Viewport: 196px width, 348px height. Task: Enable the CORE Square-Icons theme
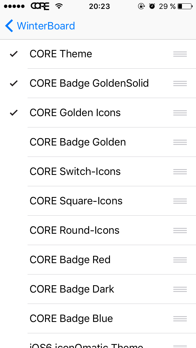76,201
